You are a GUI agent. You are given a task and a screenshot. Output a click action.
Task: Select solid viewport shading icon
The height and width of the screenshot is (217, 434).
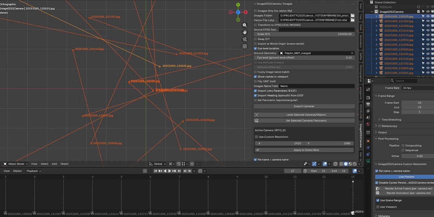[345, 164]
